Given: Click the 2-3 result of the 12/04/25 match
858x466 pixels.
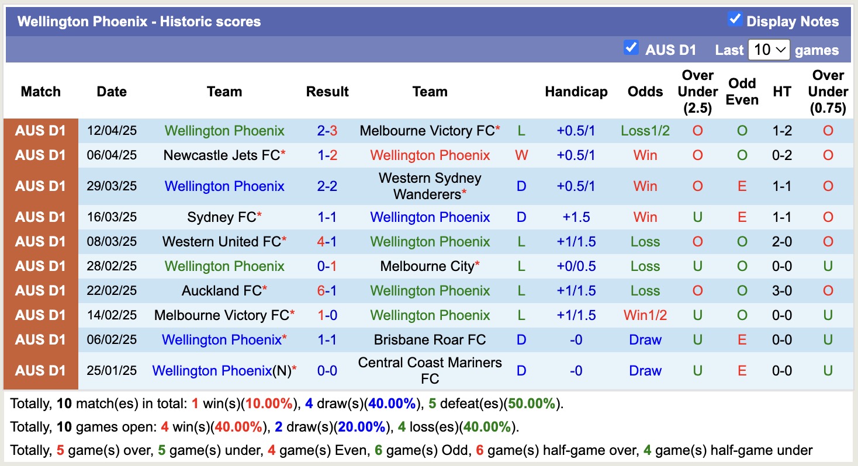Looking at the screenshot, I should 327,131.
